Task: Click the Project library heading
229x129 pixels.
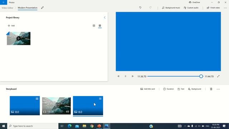Action: tap(13, 18)
